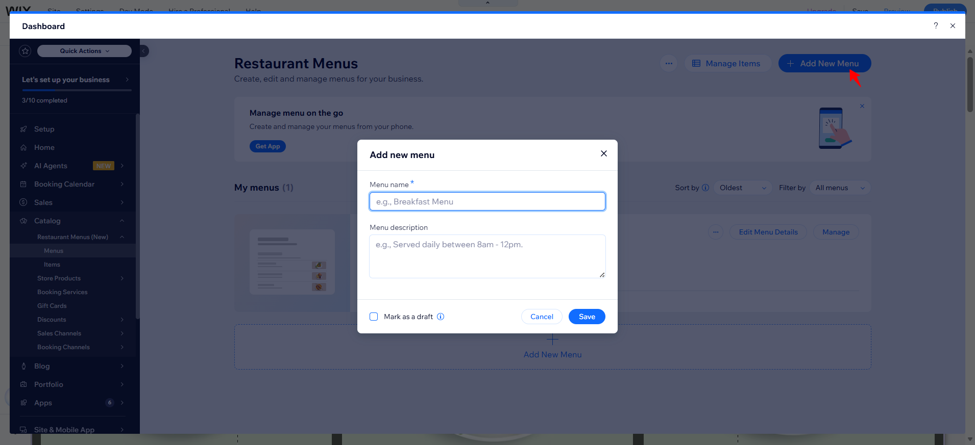Click the Apps grid icon
975x445 pixels.
(23, 403)
